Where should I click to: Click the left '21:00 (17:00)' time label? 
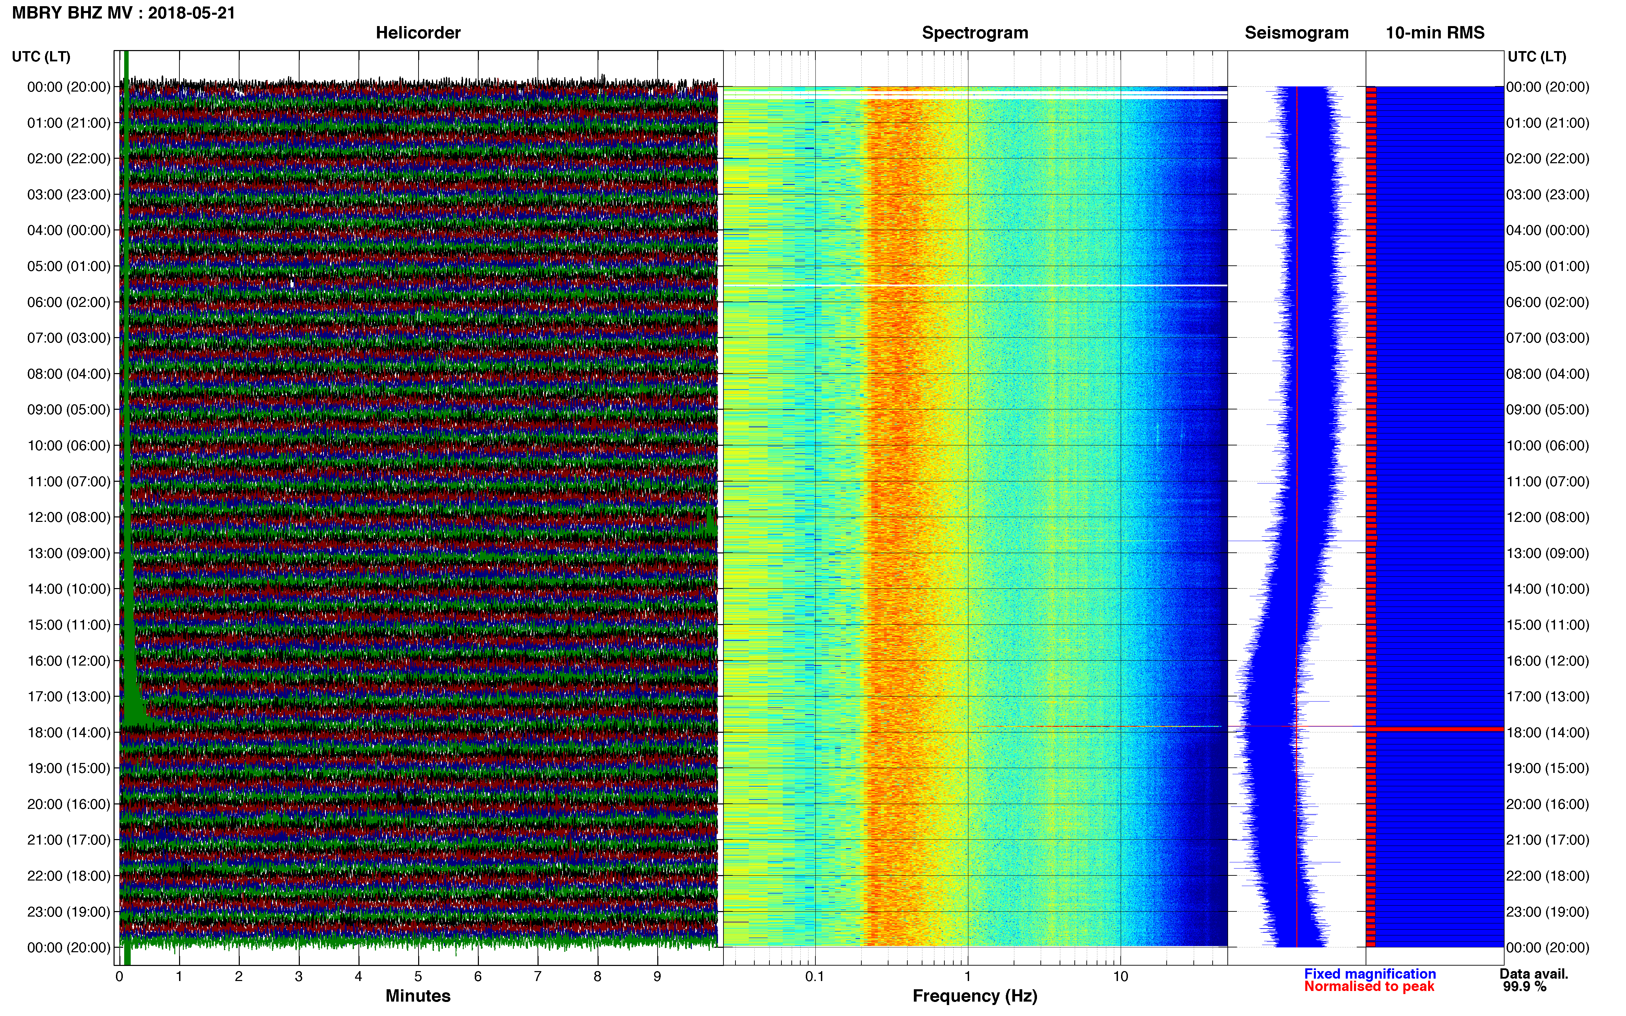(x=69, y=840)
